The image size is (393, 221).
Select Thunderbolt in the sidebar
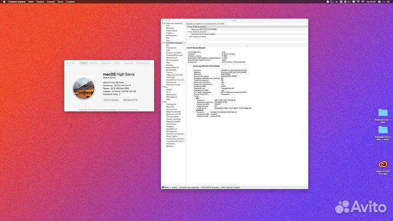tap(171, 48)
